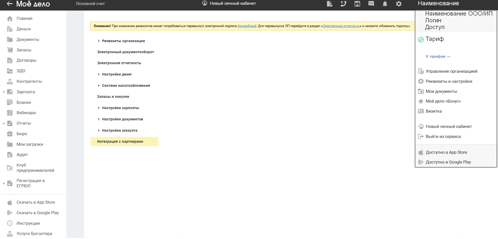Expand Регистрация в ЕГРЮЛ with the plus

tap(4, 183)
